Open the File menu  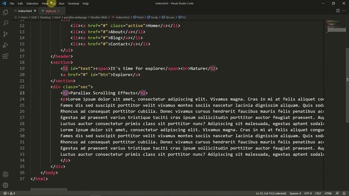click(12, 4)
